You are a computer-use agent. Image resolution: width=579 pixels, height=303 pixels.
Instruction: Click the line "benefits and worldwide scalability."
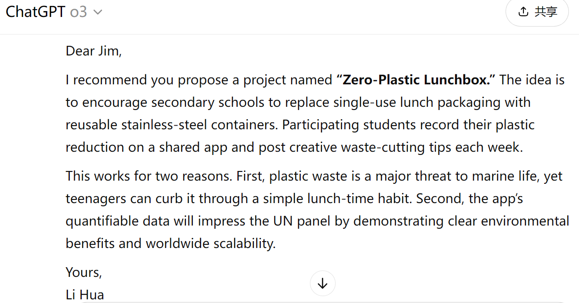click(171, 243)
